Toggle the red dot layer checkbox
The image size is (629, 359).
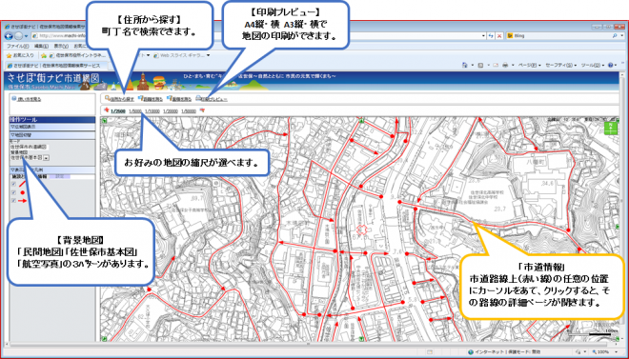(x=14, y=192)
